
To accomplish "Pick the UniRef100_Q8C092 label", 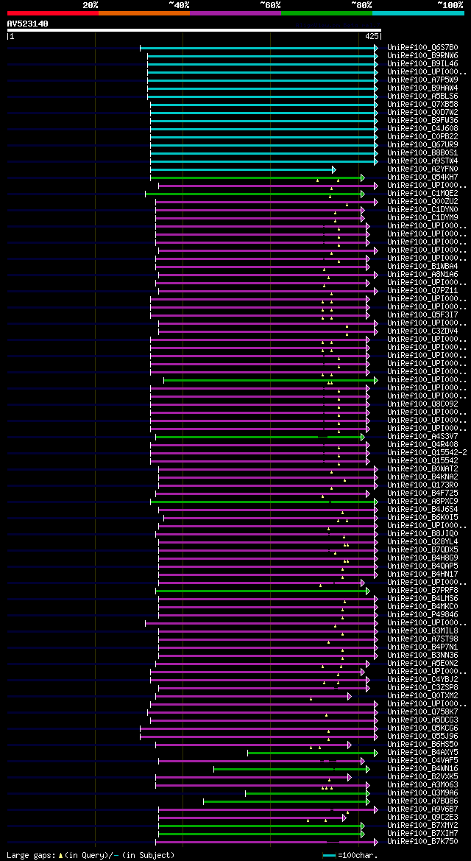I will coord(422,404).
